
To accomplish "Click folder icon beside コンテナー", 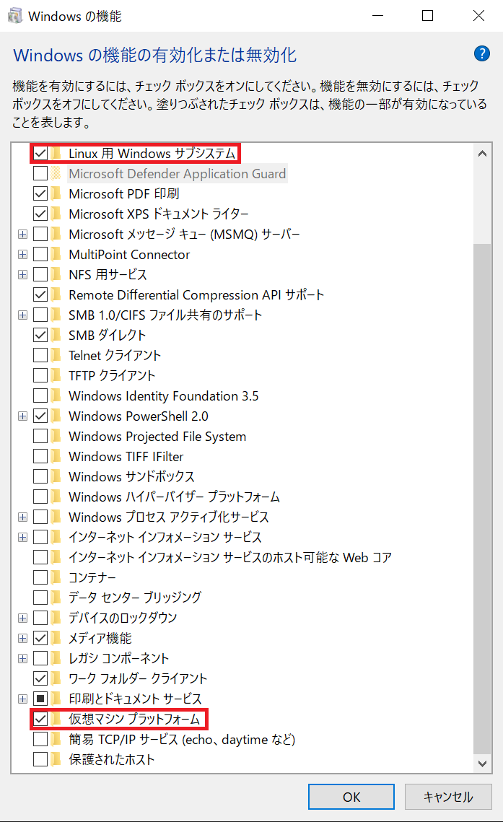I will (x=56, y=578).
